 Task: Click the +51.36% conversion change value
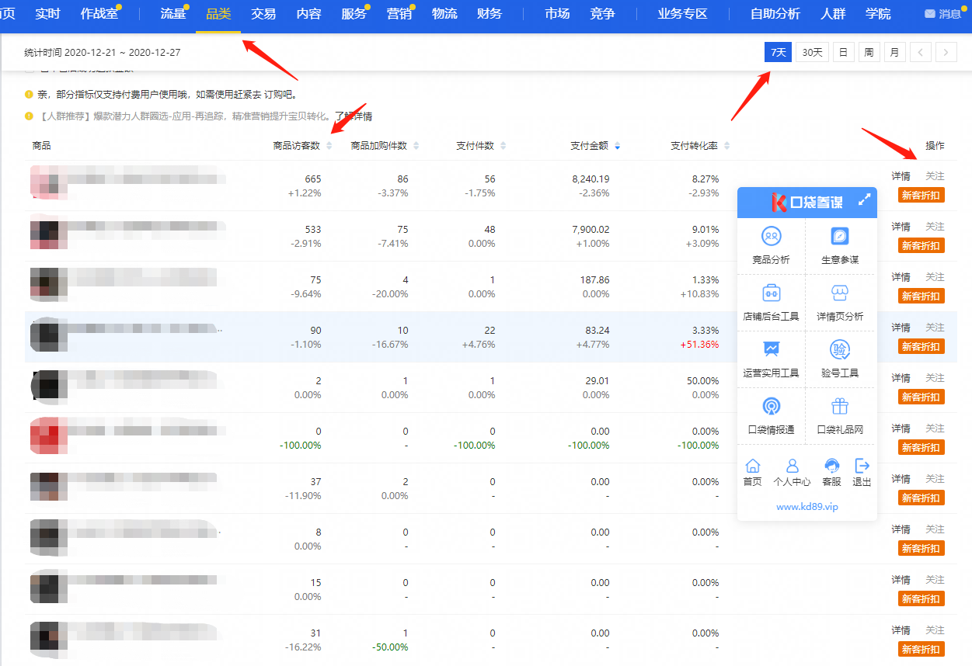tap(699, 345)
